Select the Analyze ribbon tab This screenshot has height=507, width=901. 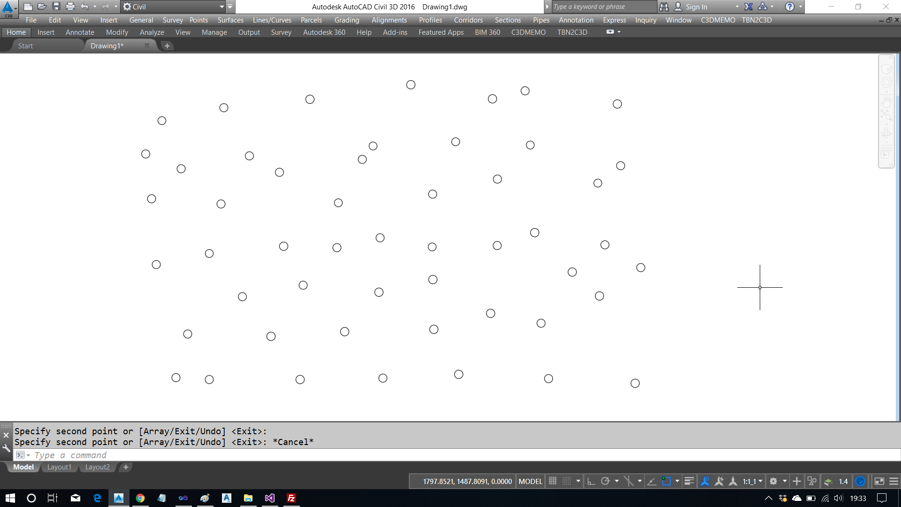click(152, 32)
